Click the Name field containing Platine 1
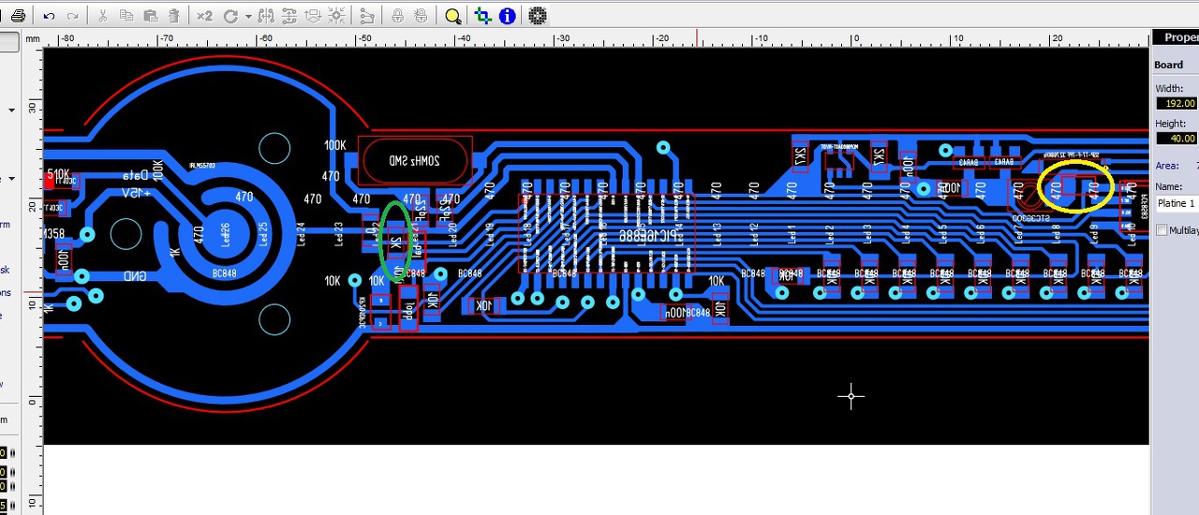Screen dimensions: 1199x515 (x=1177, y=203)
